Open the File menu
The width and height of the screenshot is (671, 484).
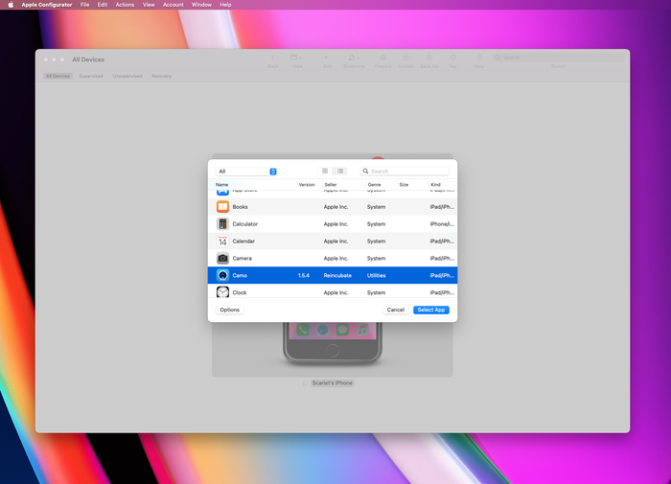(x=85, y=5)
